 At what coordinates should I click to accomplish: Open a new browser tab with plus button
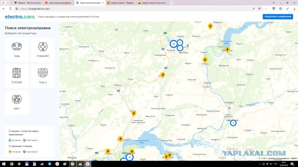pyautogui.click(x=171, y=3)
